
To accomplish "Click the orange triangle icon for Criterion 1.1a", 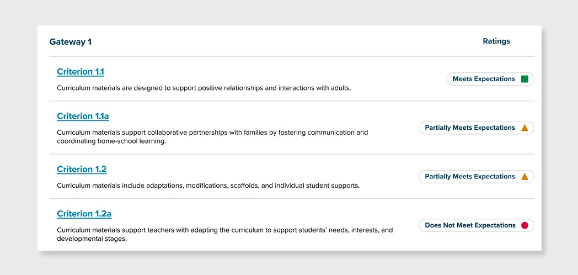I will 525,128.
